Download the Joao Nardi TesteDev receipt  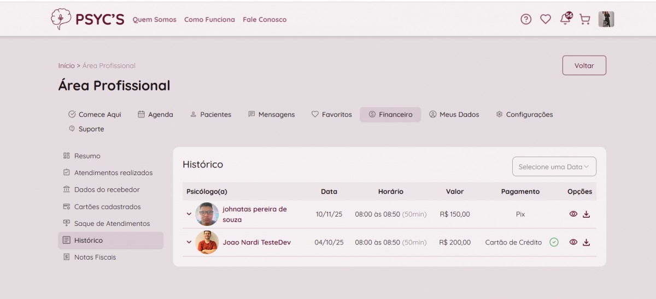coord(587,242)
